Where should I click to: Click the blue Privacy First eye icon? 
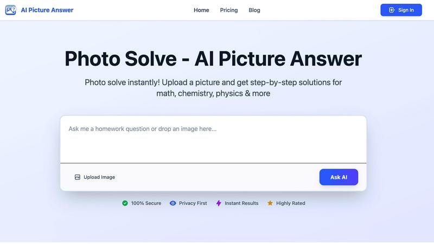(x=173, y=203)
